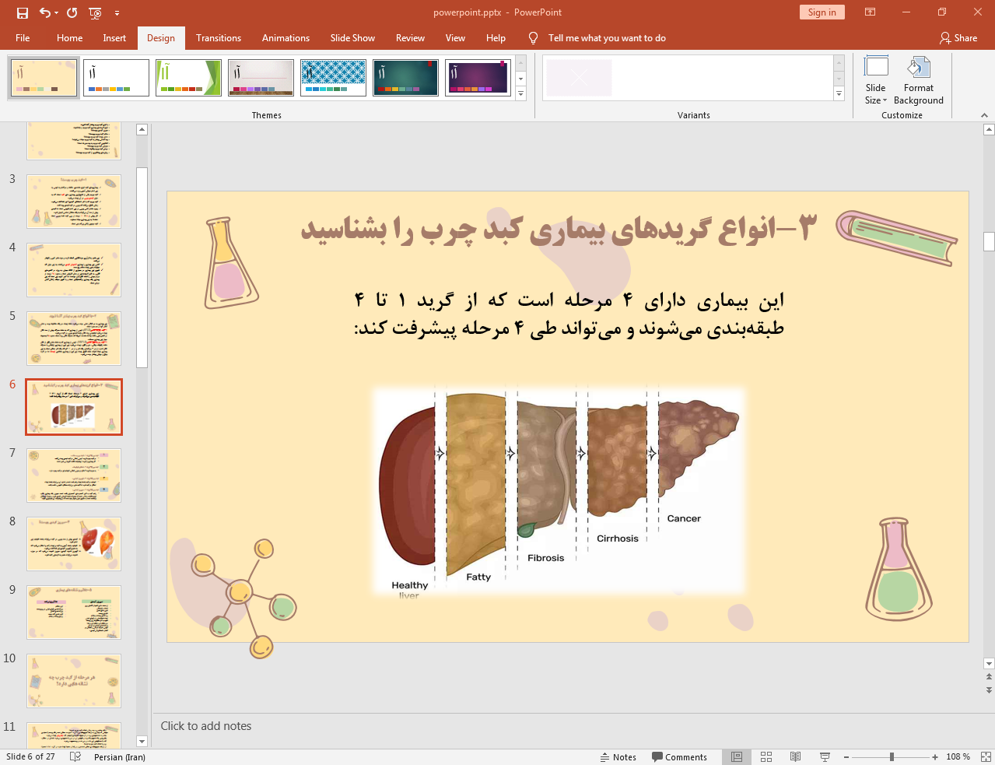Open the File menu
The image size is (995, 765).
point(23,38)
